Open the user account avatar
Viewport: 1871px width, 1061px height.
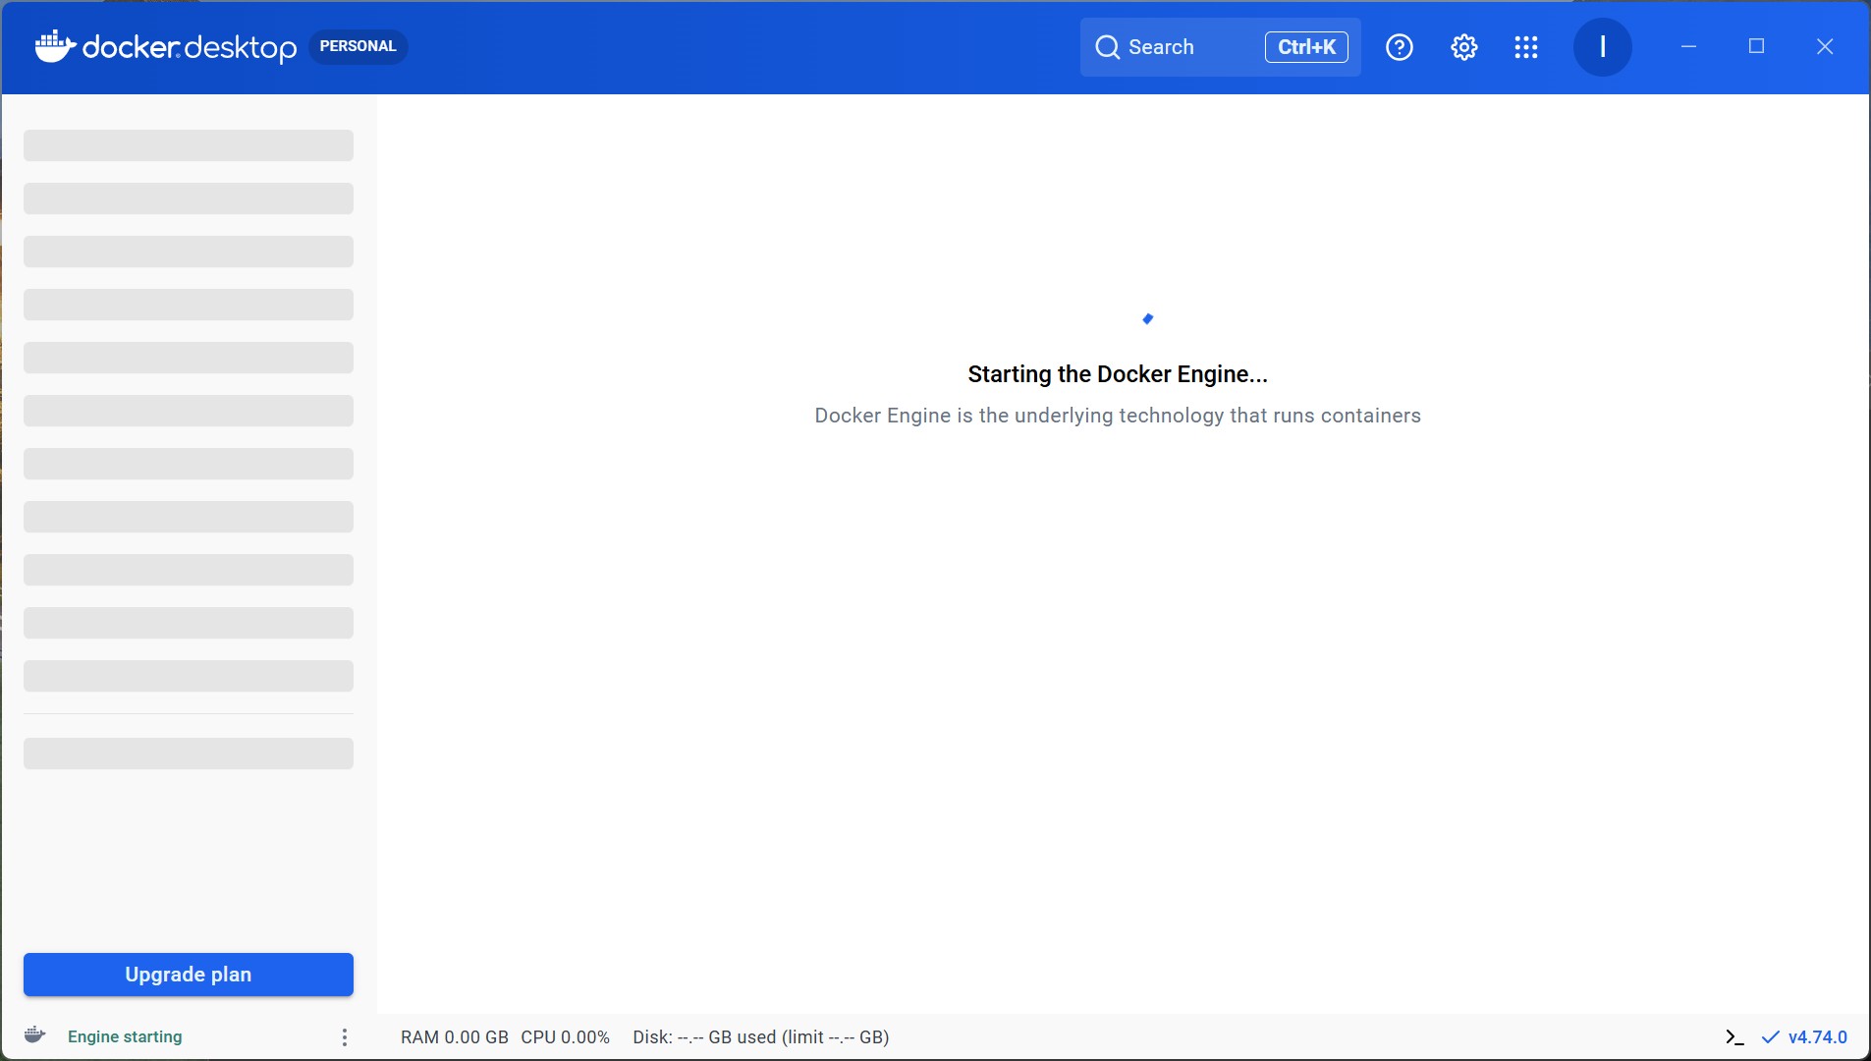click(x=1603, y=47)
